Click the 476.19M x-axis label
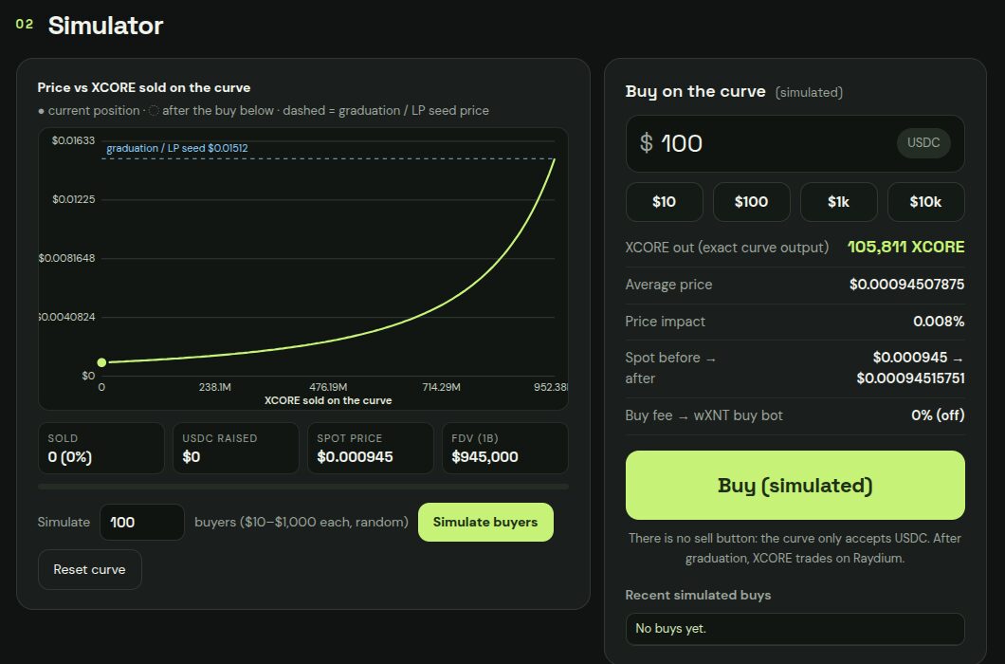Screen dimensions: 1005x664 tap(328, 388)
